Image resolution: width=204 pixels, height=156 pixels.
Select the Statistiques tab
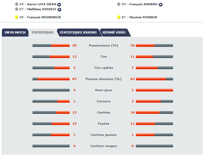click(42, 33)
